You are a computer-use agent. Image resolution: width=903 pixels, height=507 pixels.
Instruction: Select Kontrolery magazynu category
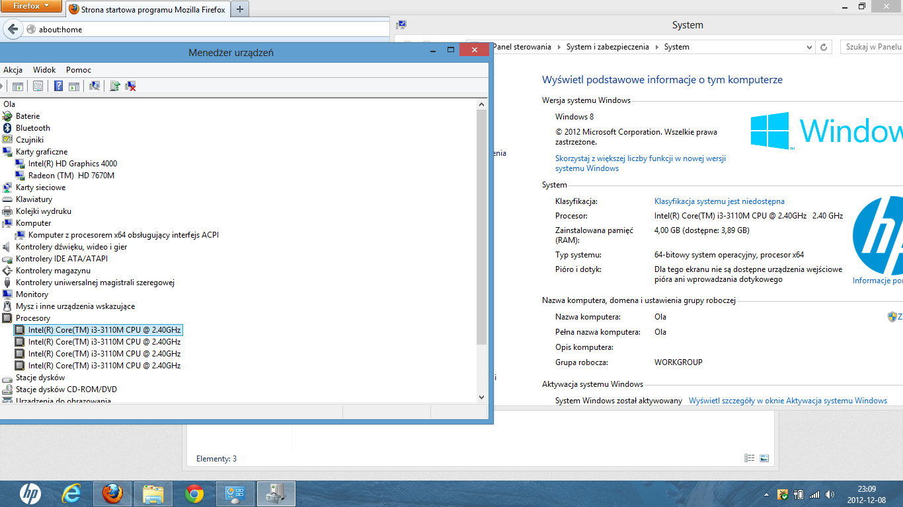[x=53, y=271]
